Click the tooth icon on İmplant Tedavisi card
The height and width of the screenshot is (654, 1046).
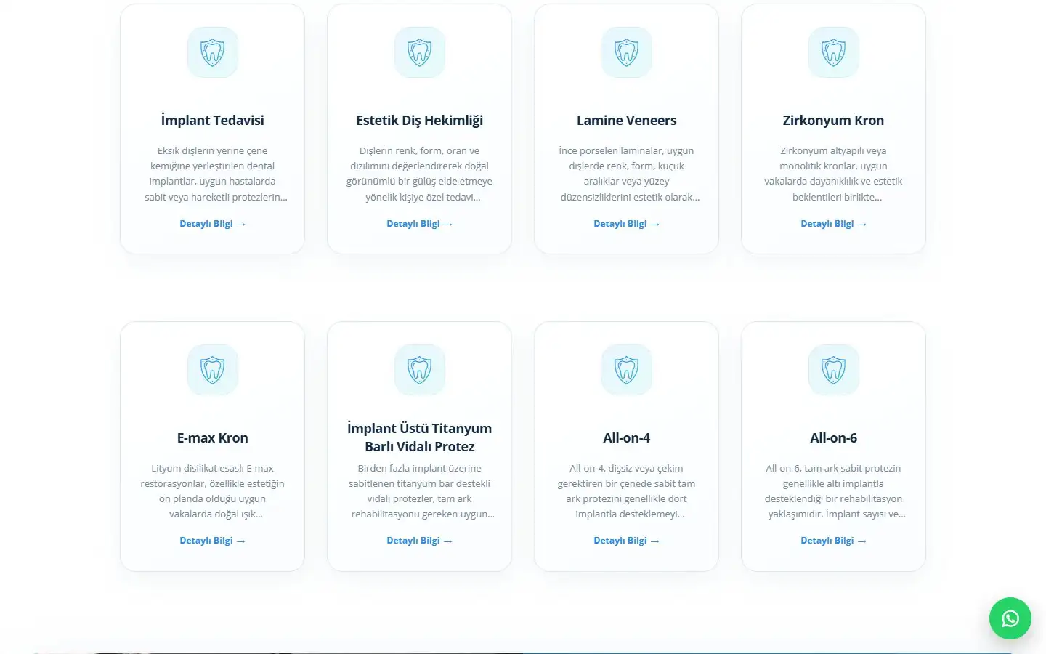click(213, 52)
